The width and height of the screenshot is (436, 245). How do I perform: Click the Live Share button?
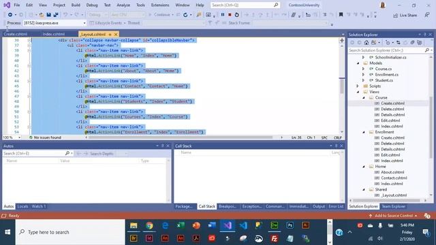tap(405, 15)
